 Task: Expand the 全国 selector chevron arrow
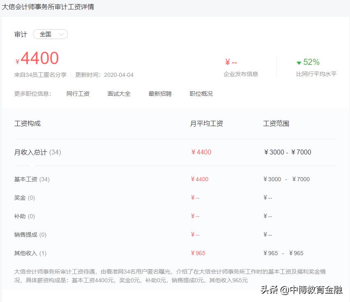tap(60, 35)
